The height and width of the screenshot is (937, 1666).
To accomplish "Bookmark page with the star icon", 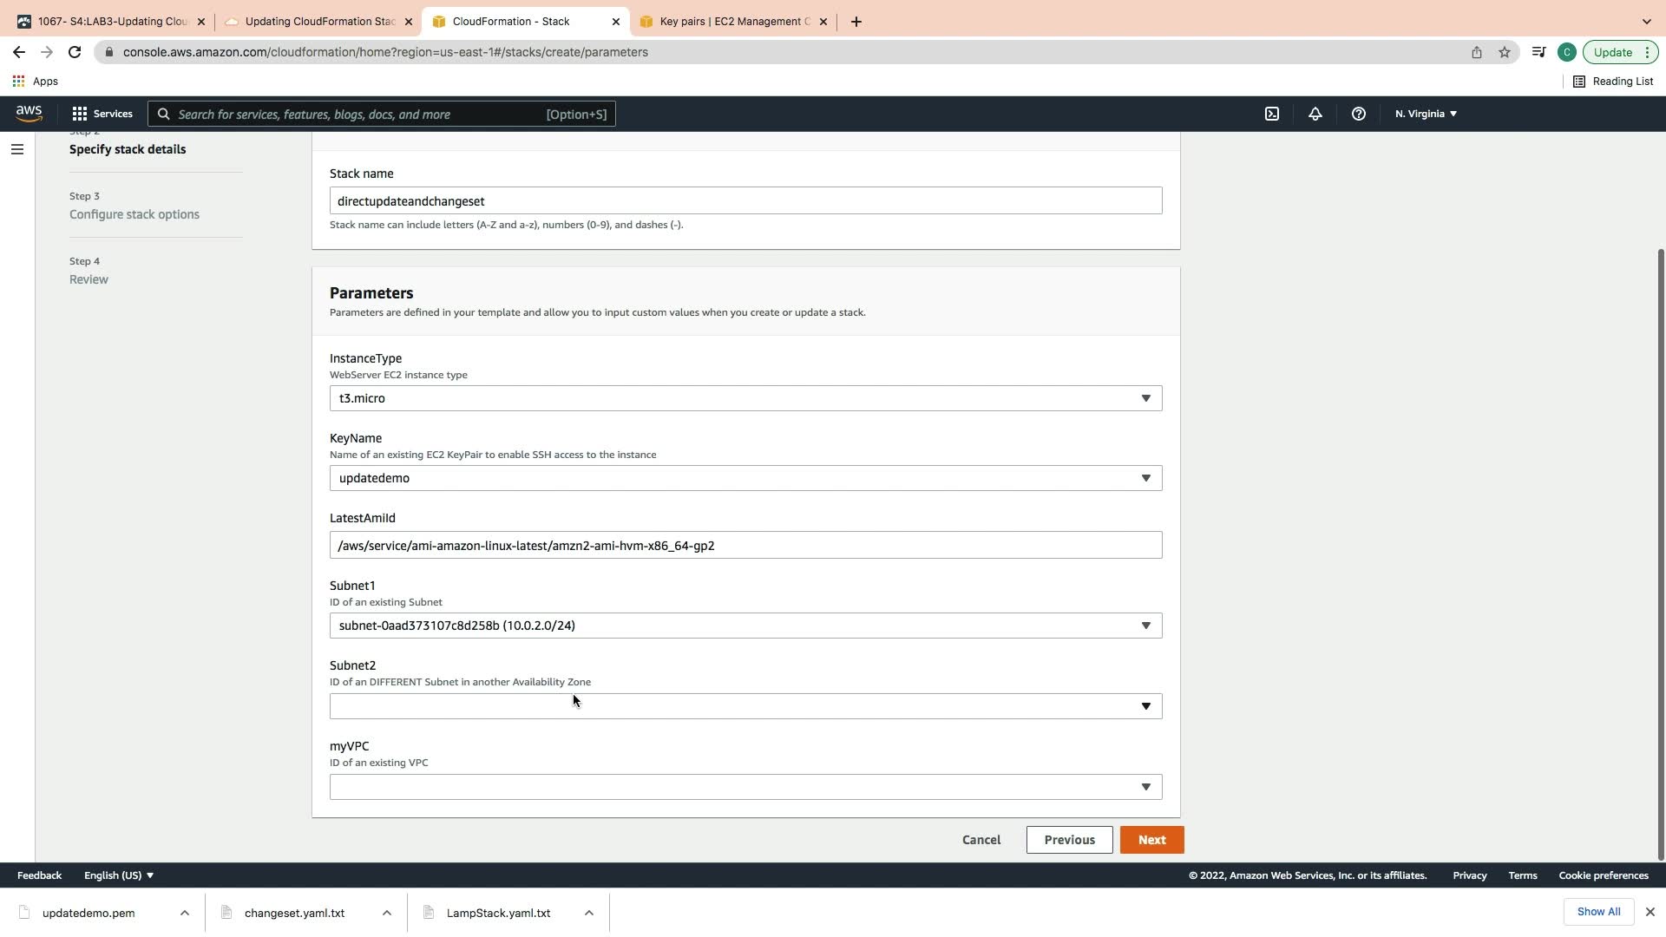I will [x=1504, y=52].
